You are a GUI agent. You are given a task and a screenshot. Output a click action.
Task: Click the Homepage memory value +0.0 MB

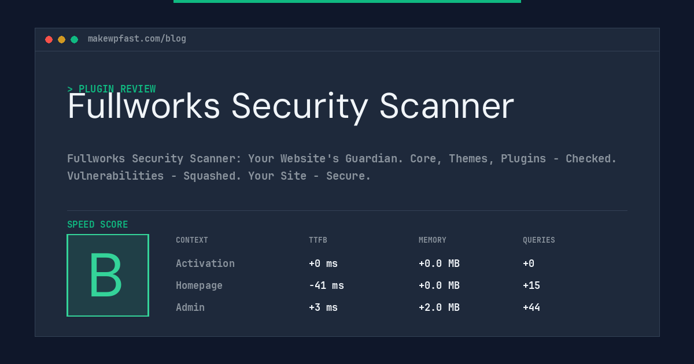(439, 285)
